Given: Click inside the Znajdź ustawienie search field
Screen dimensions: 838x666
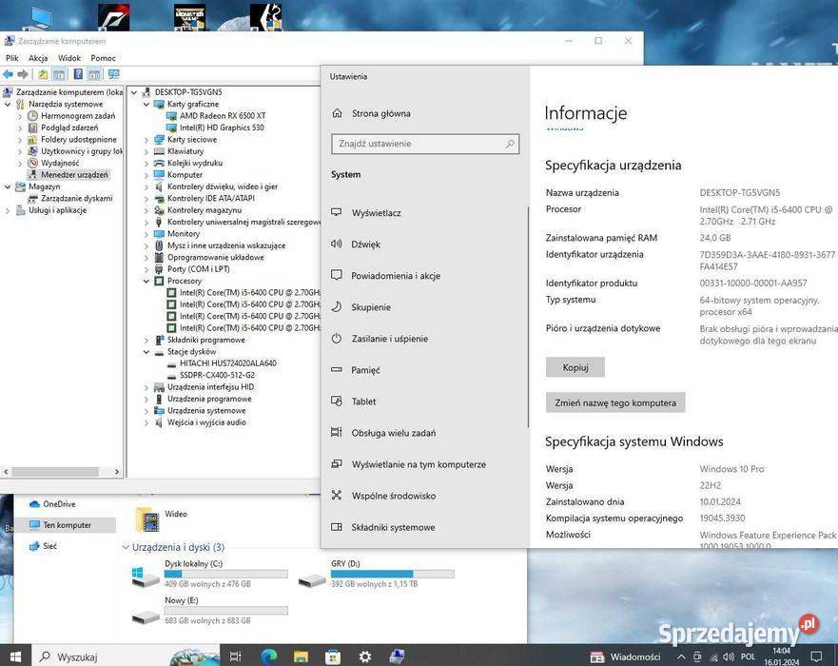Looking at the screenshot, I should [x=425, y=144].
